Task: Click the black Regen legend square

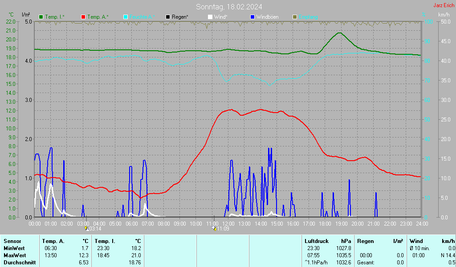Action: pos(168,17)
